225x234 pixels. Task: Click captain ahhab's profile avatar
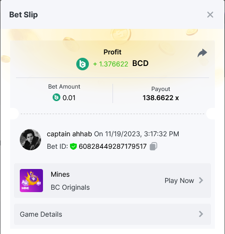(30, 140)
